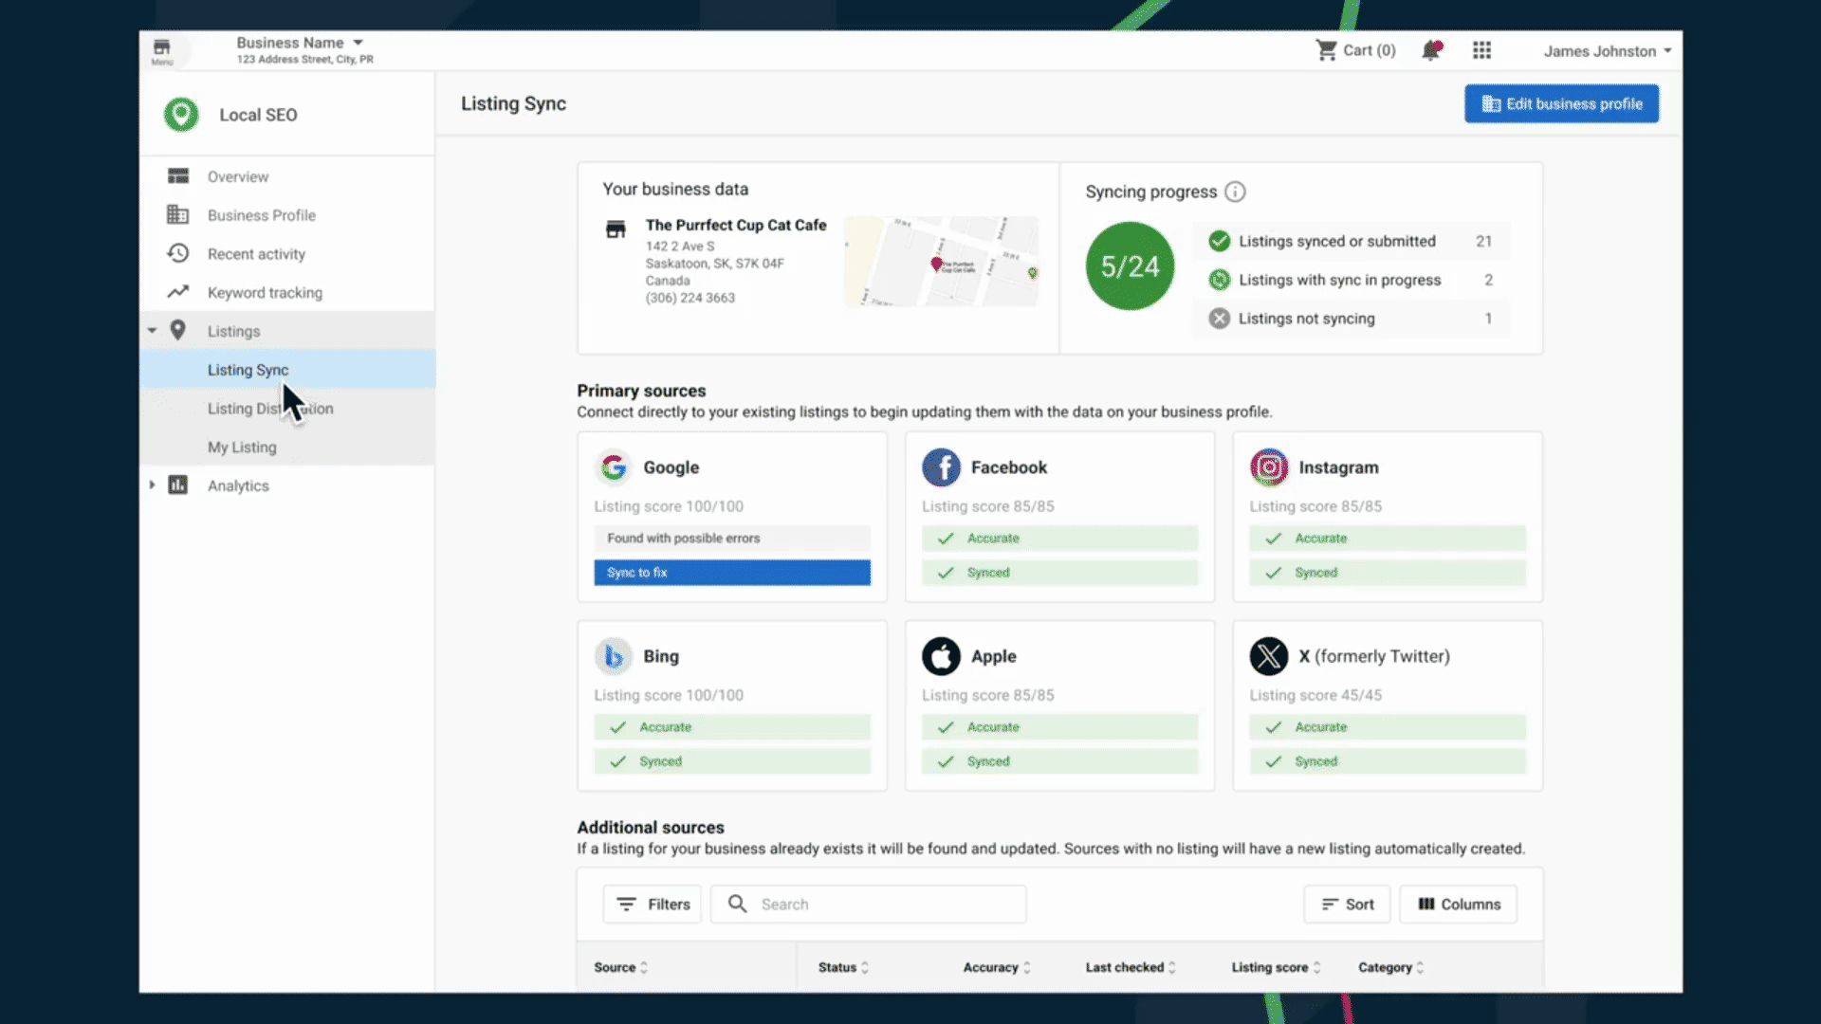Click the Apple logo icon
1821x1024 pixels.
941,656
